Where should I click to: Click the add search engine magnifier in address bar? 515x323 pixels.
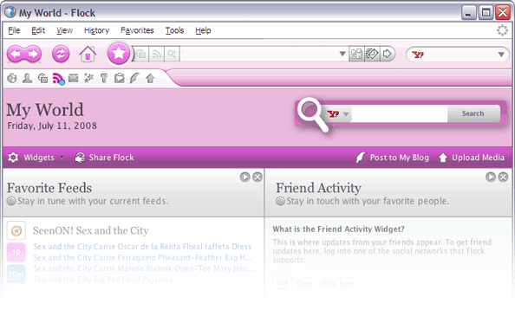coord(172,54)
